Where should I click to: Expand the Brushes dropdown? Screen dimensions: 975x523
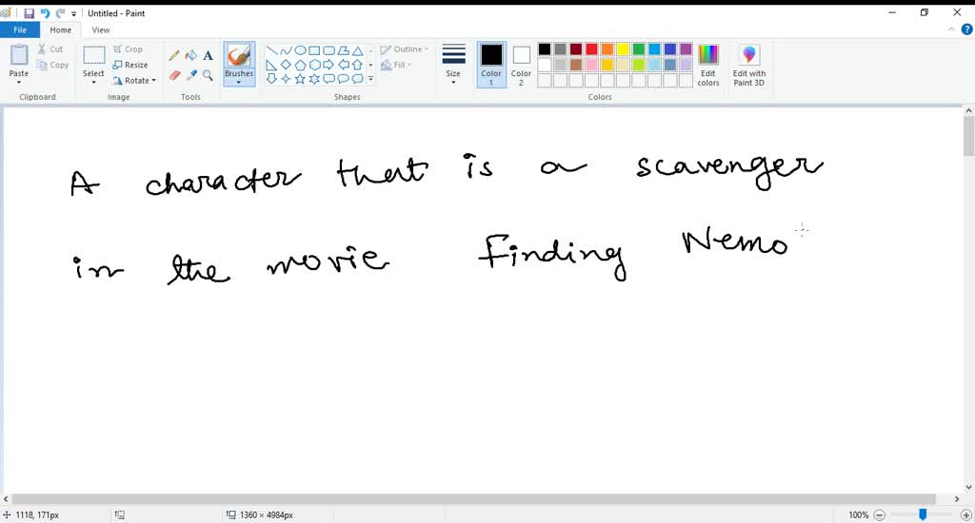[x=239, y=80]
